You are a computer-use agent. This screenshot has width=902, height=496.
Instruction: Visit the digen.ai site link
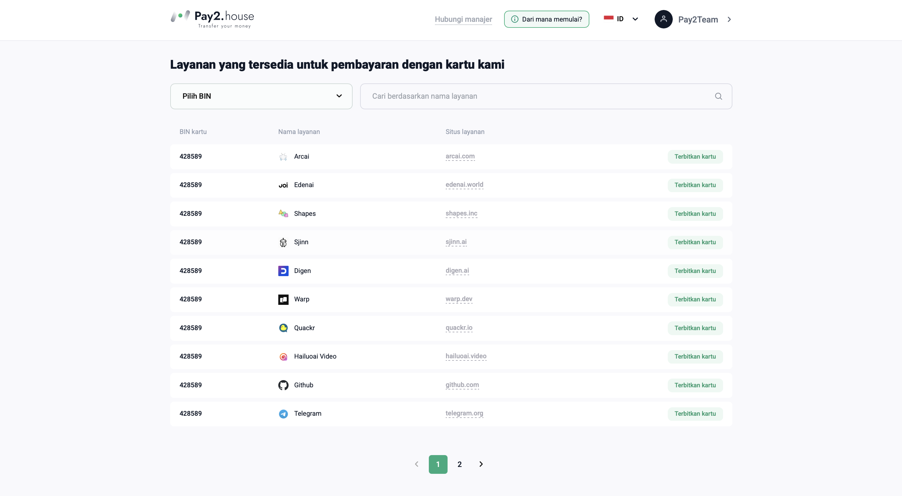pos(457,270)
